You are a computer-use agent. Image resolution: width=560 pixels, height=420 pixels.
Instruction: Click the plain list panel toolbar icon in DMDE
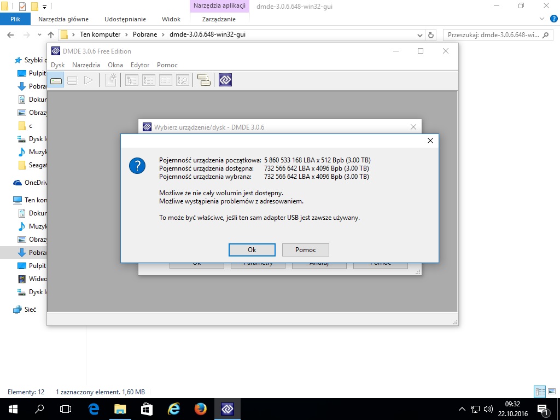pyautogui.click(x=165, y=80)
